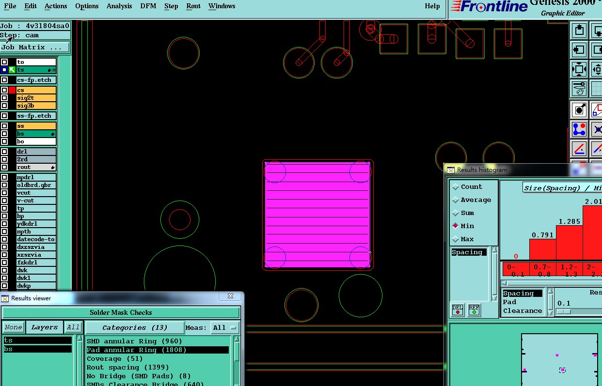Screen dimensions: 602x386
Task: Click the red color box of cs layer
Action: click(12, 90)
